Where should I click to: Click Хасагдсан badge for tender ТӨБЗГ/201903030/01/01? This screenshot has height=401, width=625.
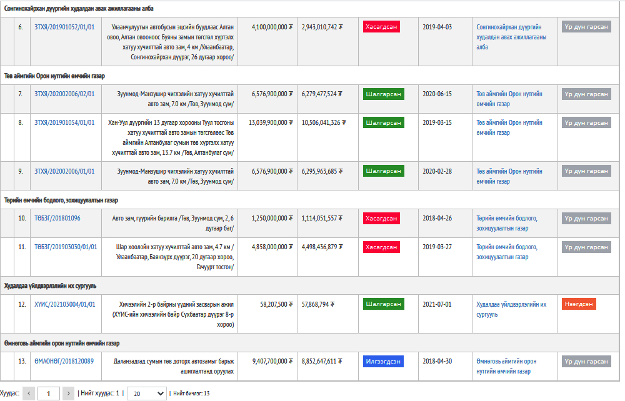tap(381, 247)
